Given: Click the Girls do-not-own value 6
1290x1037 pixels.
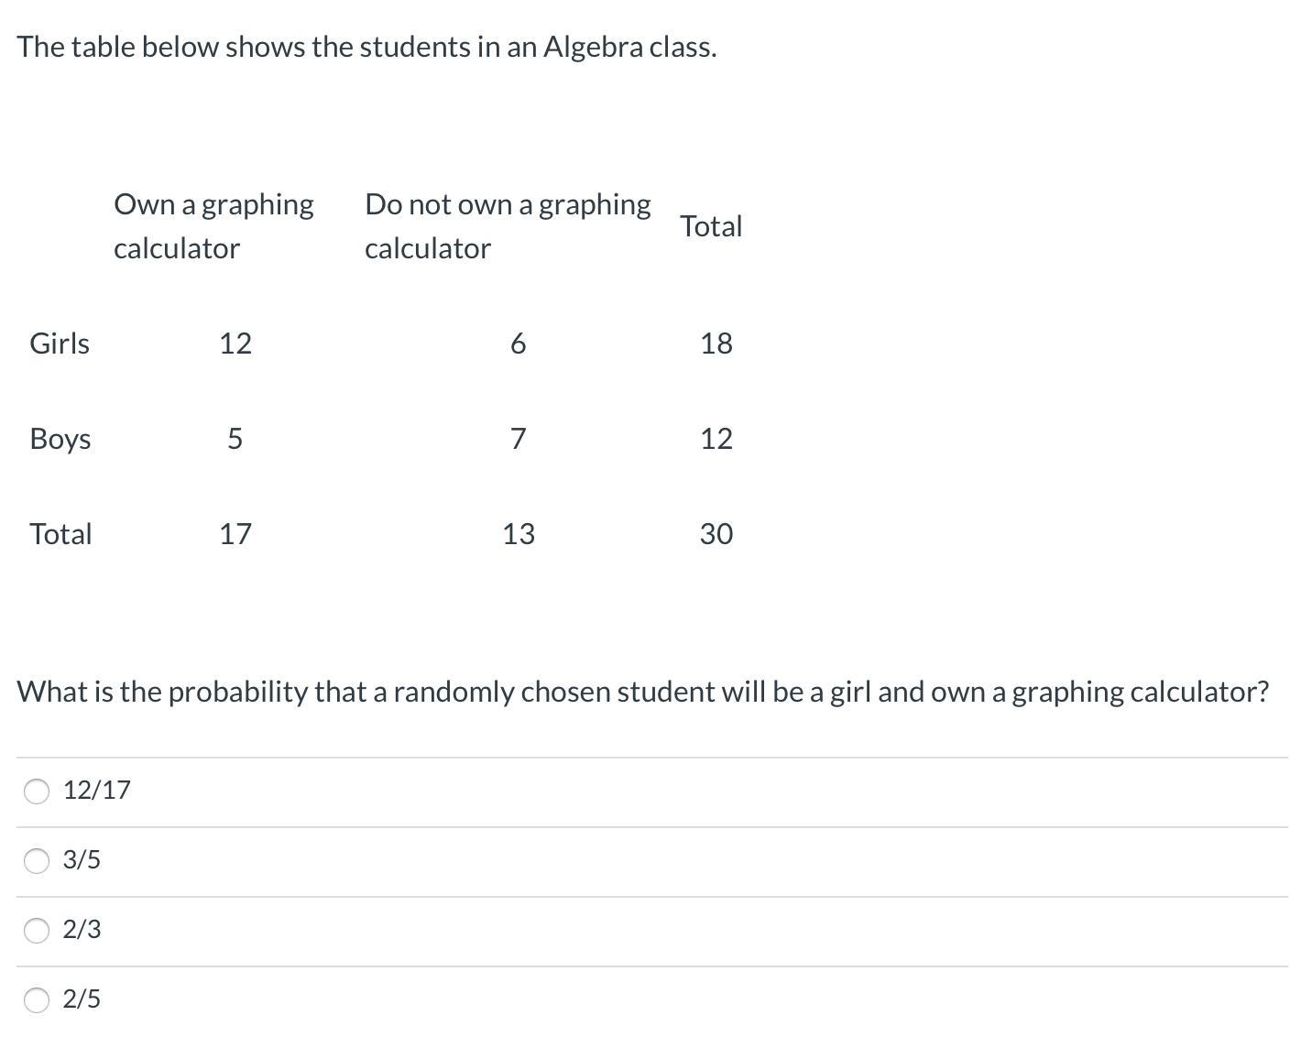Looking at the screenshot, I should click(518, 344).
